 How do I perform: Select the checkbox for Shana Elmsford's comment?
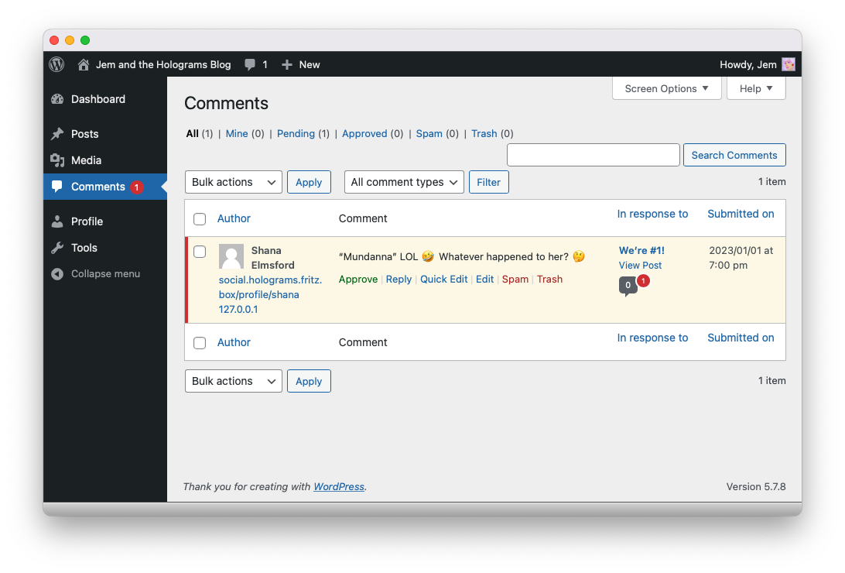[200, 252]
